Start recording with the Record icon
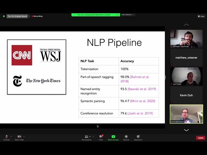The width and height of the screenshot is (207, 155). (x=126, y=137)
